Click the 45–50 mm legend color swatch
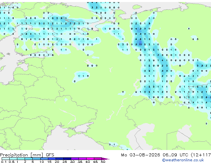 (x=98, y=159)
